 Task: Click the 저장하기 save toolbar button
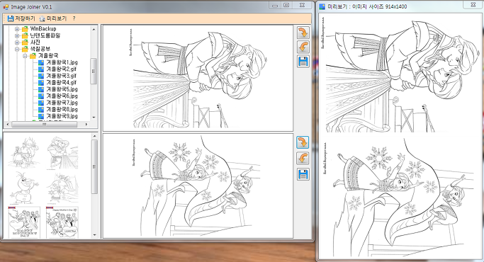[21, 18]
